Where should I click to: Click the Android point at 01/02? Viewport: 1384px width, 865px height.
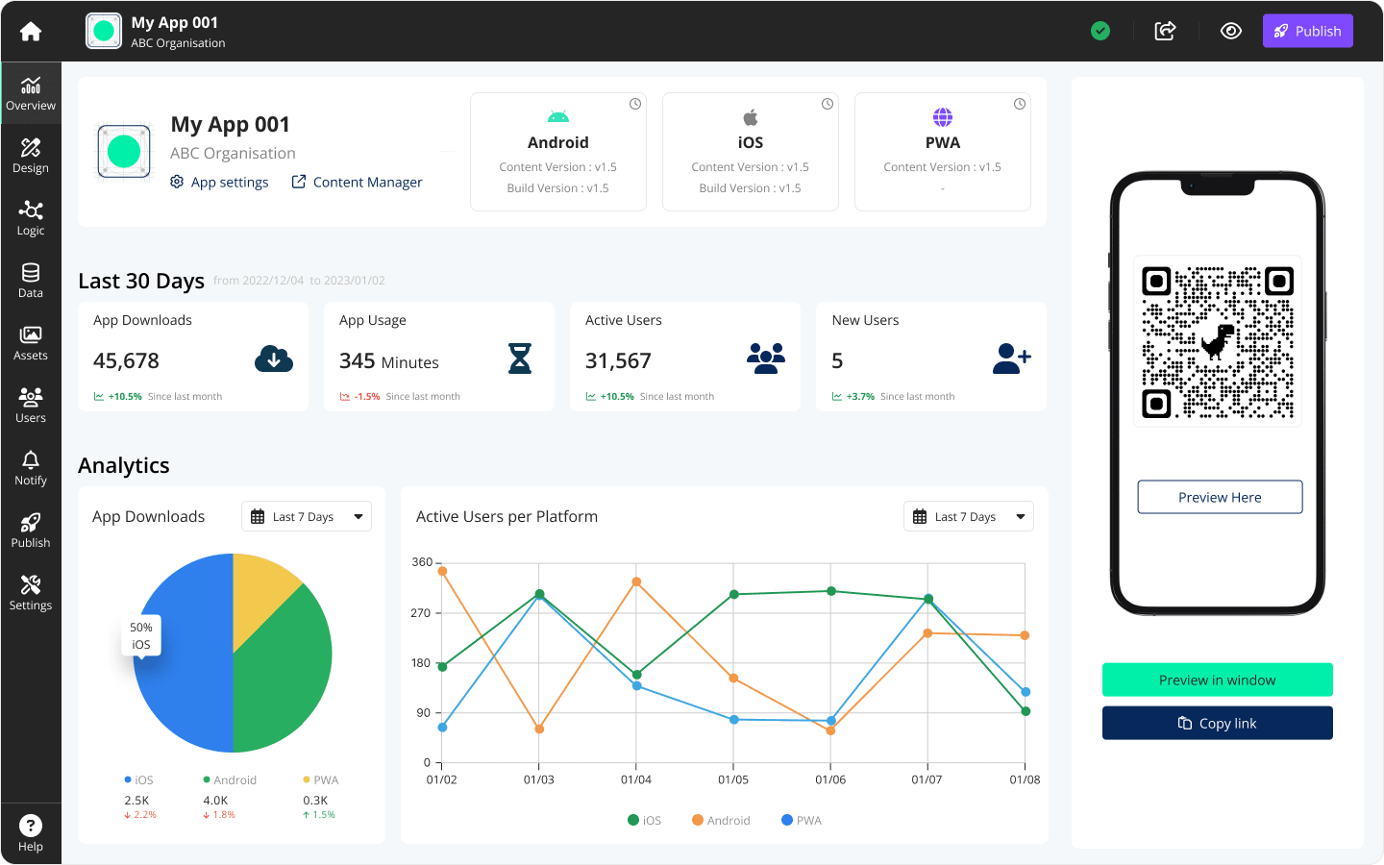442,571
